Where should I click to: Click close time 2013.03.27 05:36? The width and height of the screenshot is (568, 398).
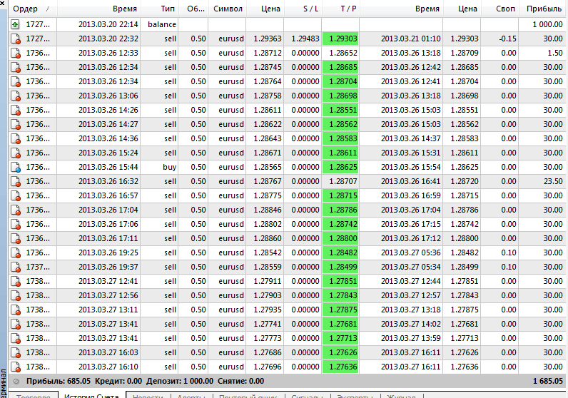[x=410, y=252]
